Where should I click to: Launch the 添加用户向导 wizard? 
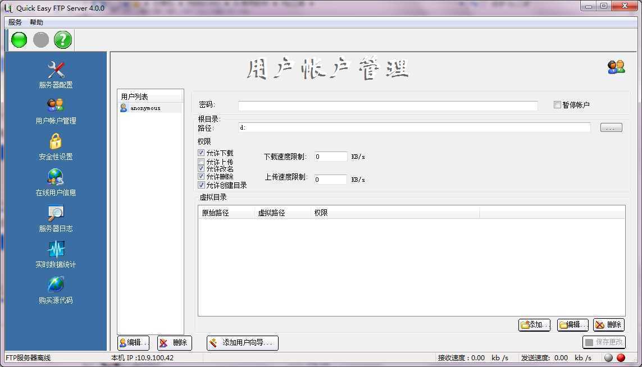click(x=243, y=342)
